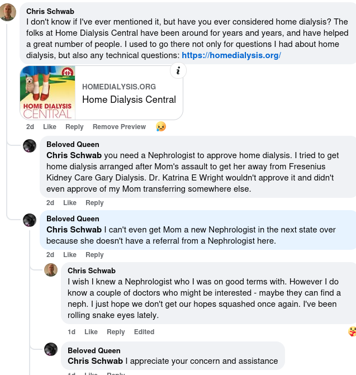Click Chris Schwab's avatar on the snake eyes reply

tap(51, 270)
